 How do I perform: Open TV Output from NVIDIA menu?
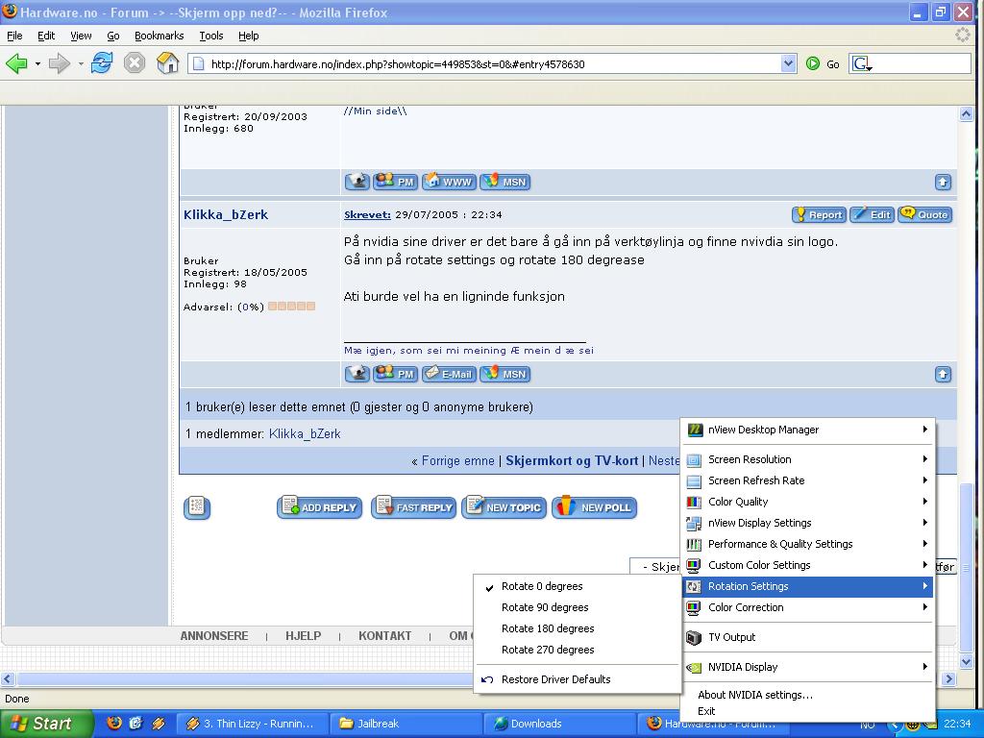pos(808,638)
